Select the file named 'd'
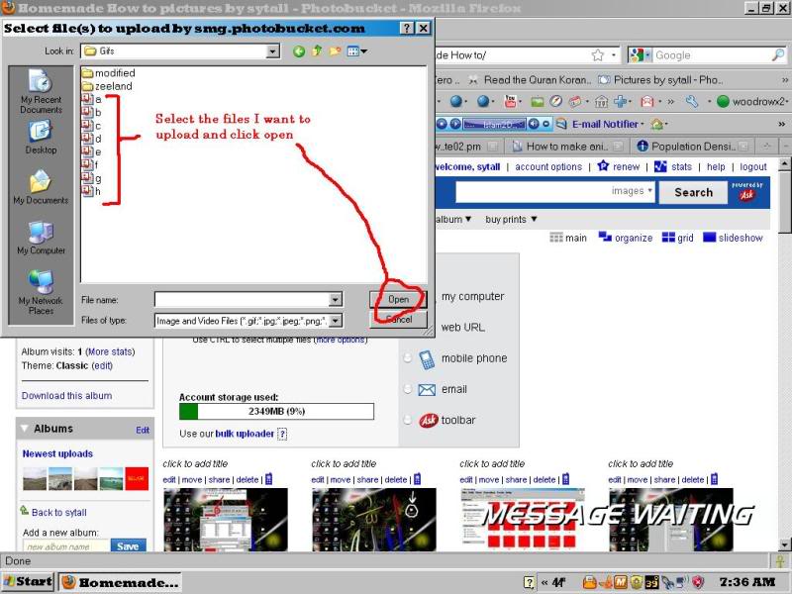Viewport: 792px width, 594px height. (92, 139)
